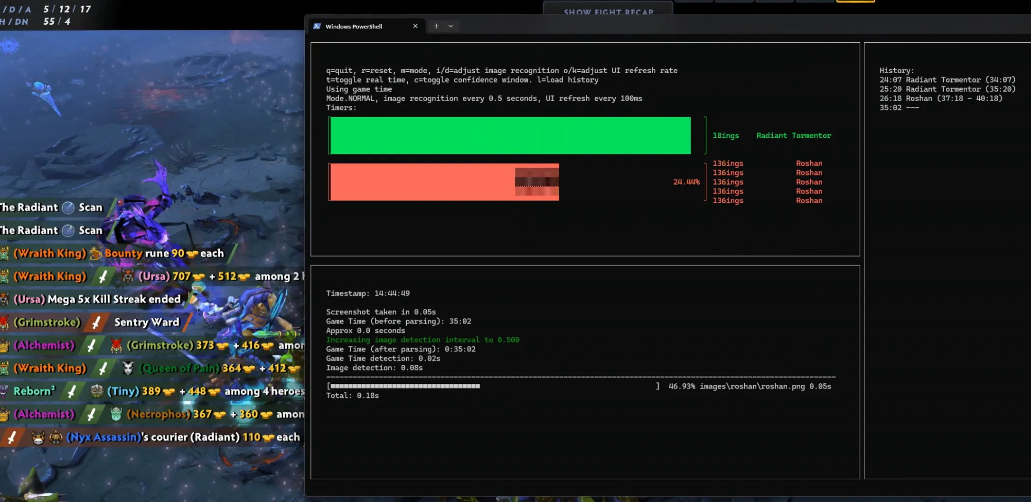Screen dimensions: 1031x502
Task: Click the green Radiant Tormentor timer bar
Action: pyautogui.click(x=510, y=135)
